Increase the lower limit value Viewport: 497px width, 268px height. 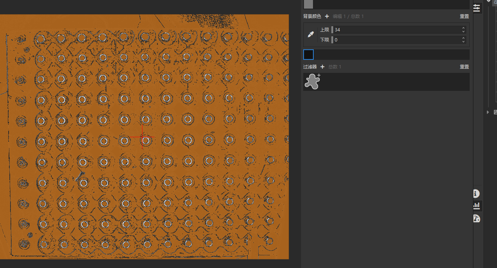pyautogui.click(x=463, y=38)
